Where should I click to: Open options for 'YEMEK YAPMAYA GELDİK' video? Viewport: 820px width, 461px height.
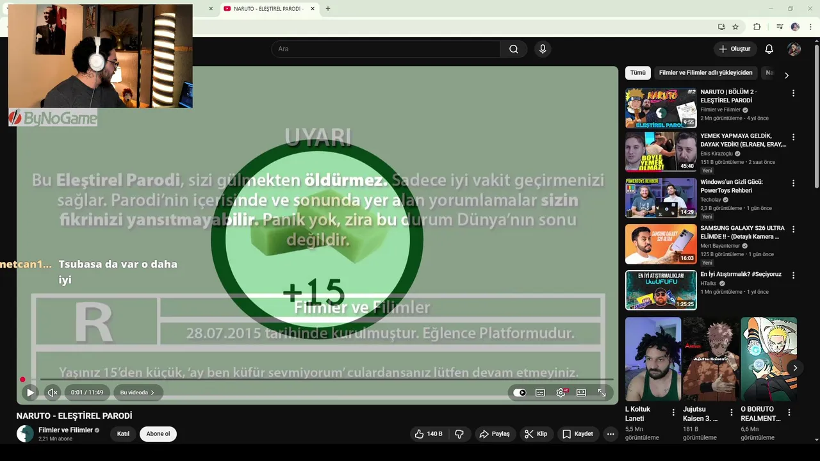coord(793,137)
